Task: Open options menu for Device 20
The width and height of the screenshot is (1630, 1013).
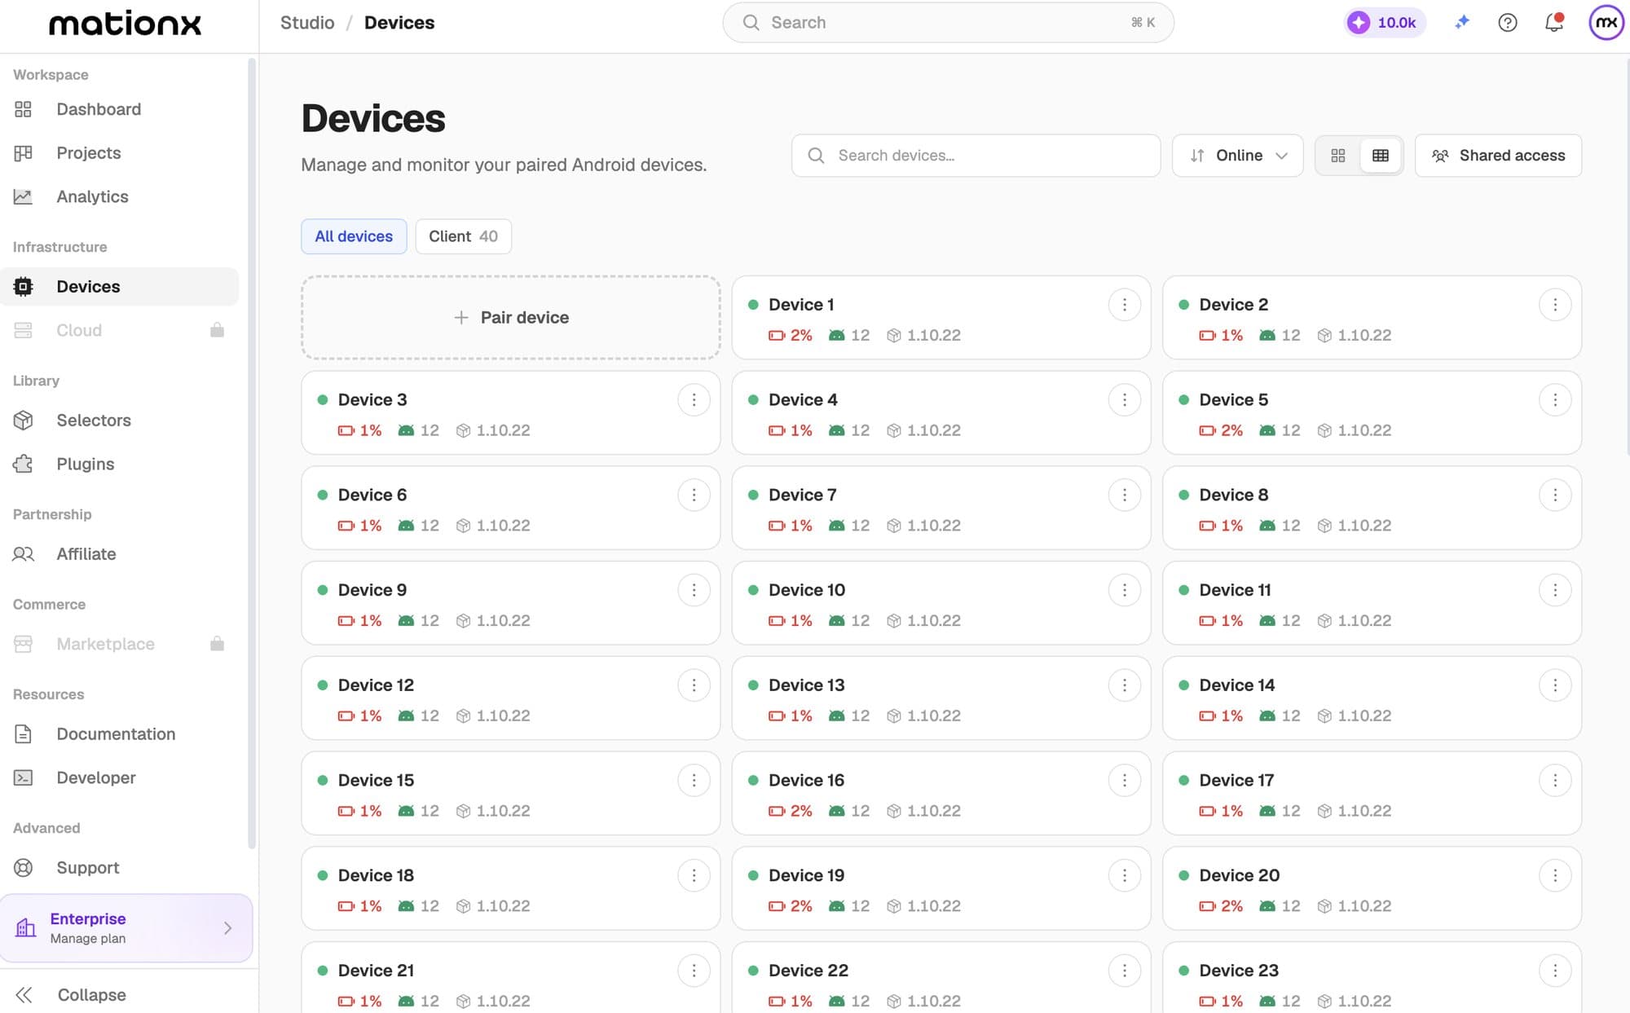Action: click(x=1554, y=875)
